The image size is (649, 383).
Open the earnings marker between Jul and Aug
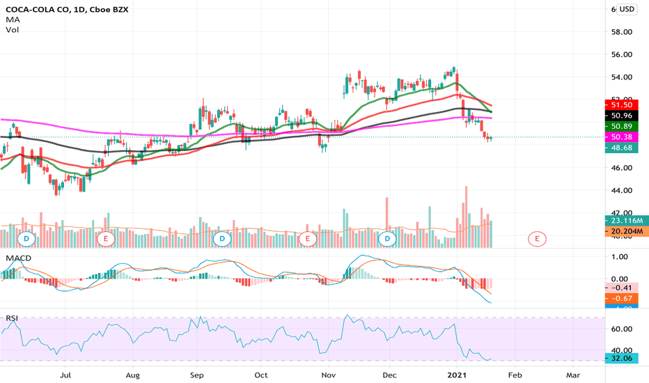[x=106, y=239]
